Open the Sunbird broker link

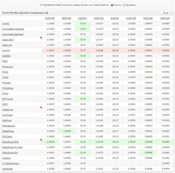6,158
